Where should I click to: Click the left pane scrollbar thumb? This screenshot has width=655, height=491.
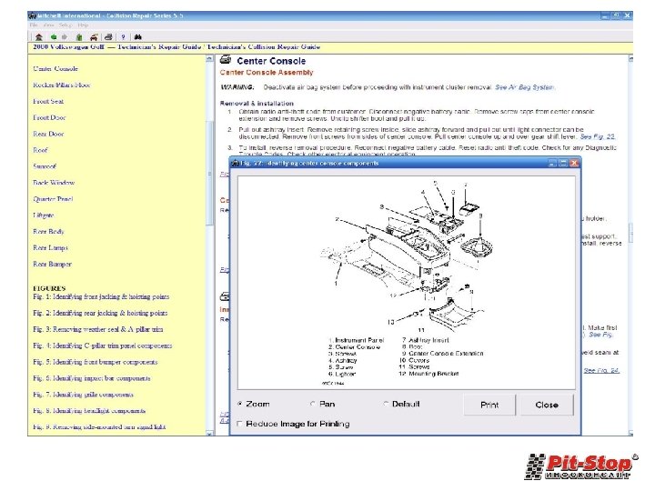(210, 173)
